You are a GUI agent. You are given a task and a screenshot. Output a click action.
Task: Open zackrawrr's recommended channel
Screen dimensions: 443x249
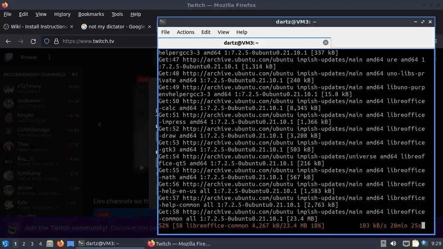point(42,103)
